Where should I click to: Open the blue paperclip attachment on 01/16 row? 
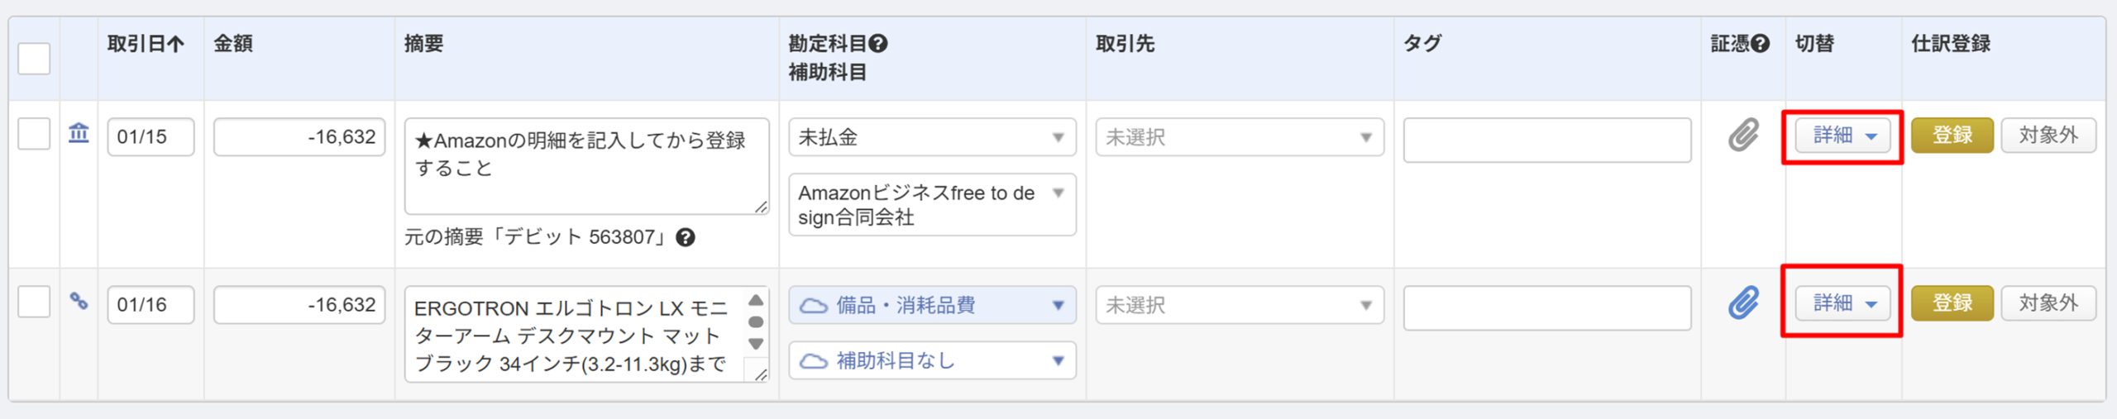[1743, 303]
